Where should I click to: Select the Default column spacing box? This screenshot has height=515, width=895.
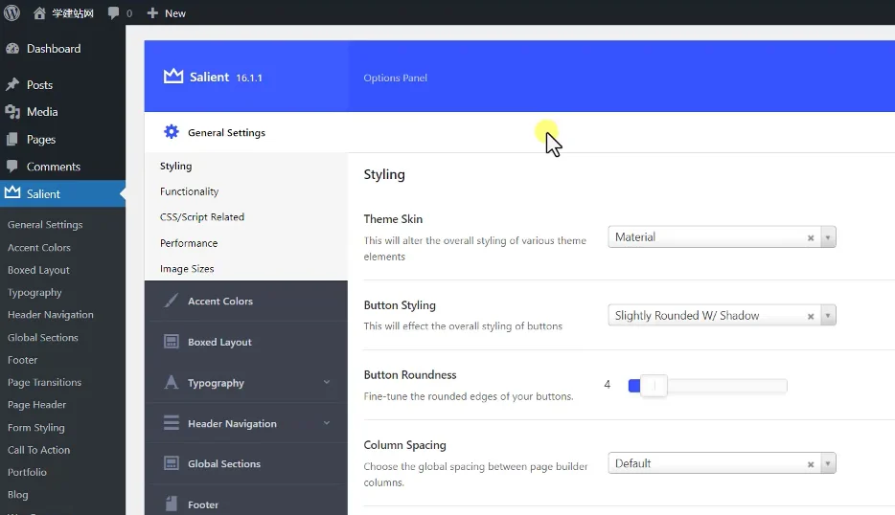click(x=723, y=463)
